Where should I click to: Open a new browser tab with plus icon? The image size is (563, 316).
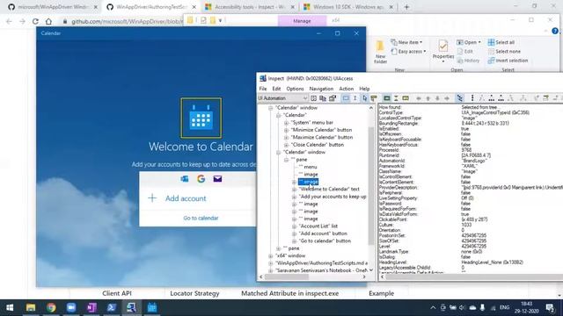click(406, 7)
